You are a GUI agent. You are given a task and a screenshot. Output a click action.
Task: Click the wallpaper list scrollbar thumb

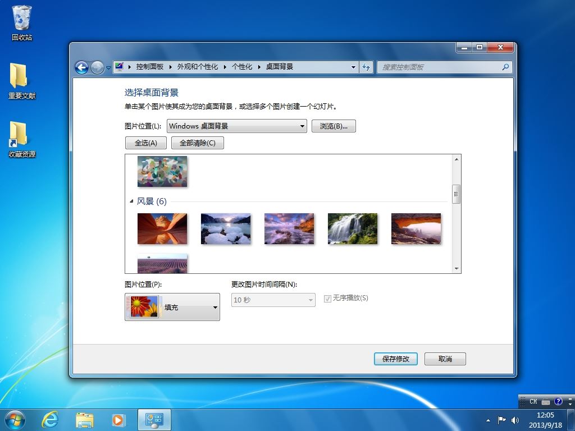(x=456, y=194)
